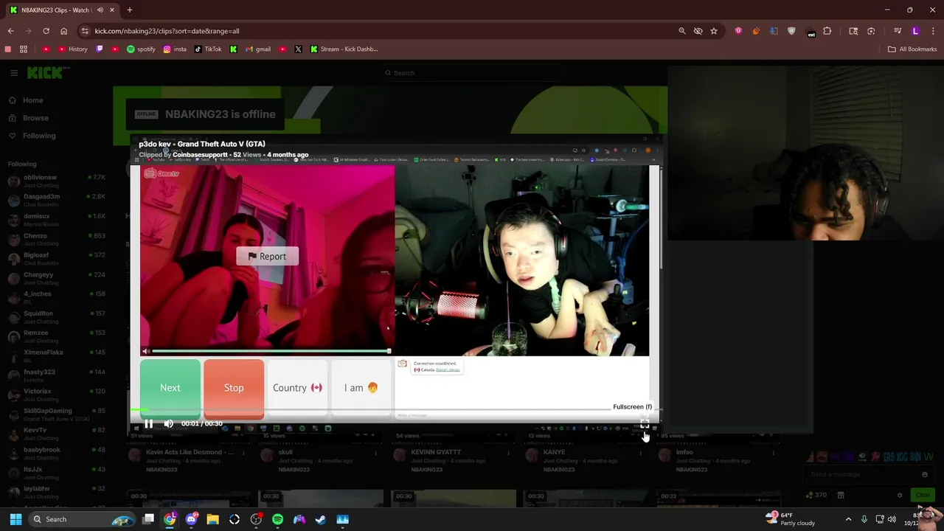
Task: Open the Stream - Kick Dashboard bookmark
Action: tap(344, 49)
